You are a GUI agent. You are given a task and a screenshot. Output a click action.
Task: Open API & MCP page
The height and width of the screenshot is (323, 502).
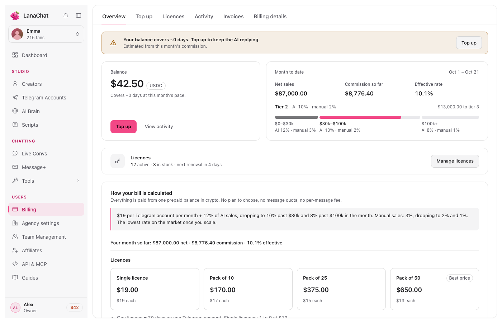point(46,264)
